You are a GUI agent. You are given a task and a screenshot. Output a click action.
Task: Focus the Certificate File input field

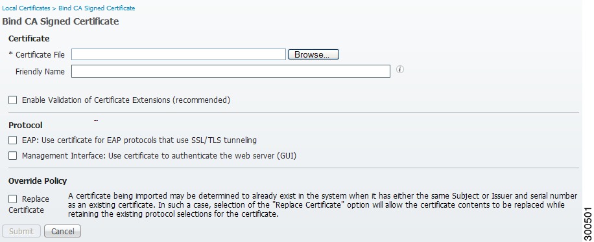178,54
